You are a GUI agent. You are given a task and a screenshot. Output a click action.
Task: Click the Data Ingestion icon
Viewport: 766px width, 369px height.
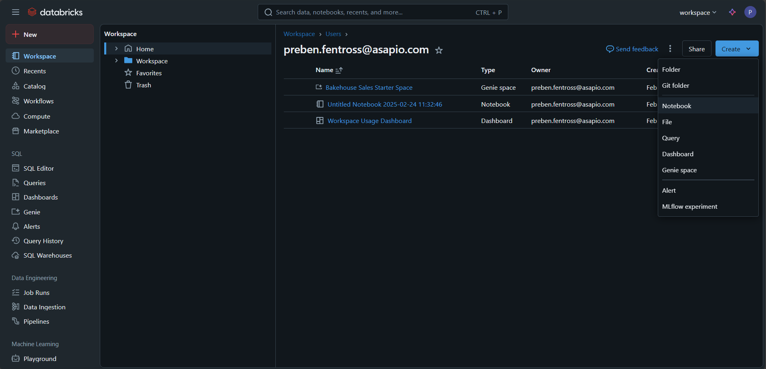tap(16, 306)
